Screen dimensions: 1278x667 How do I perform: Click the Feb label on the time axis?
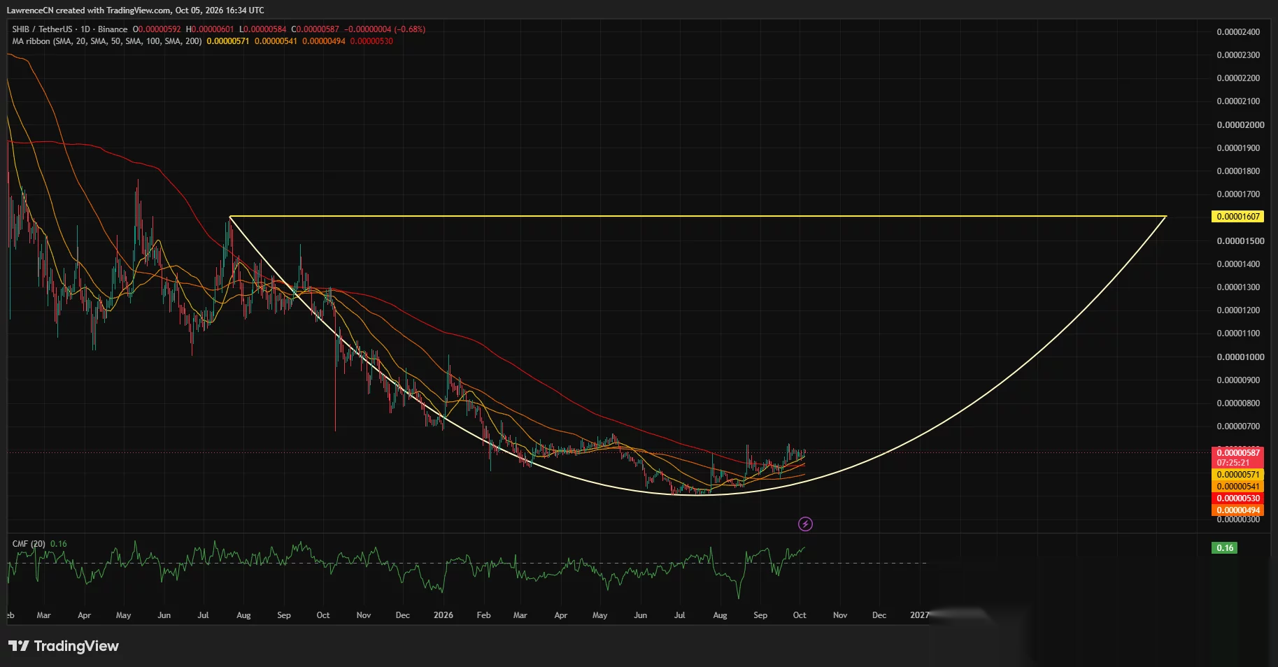tap(483, 615)
